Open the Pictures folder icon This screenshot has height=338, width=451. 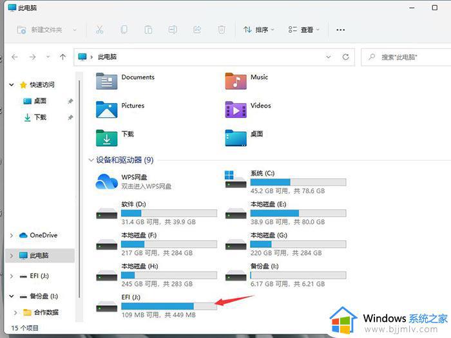(106, 109)
